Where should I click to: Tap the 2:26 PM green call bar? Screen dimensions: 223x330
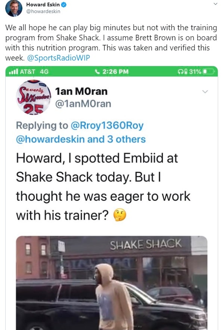111,71
